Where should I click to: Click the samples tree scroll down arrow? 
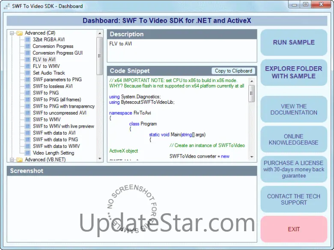(x=100, y=159)
